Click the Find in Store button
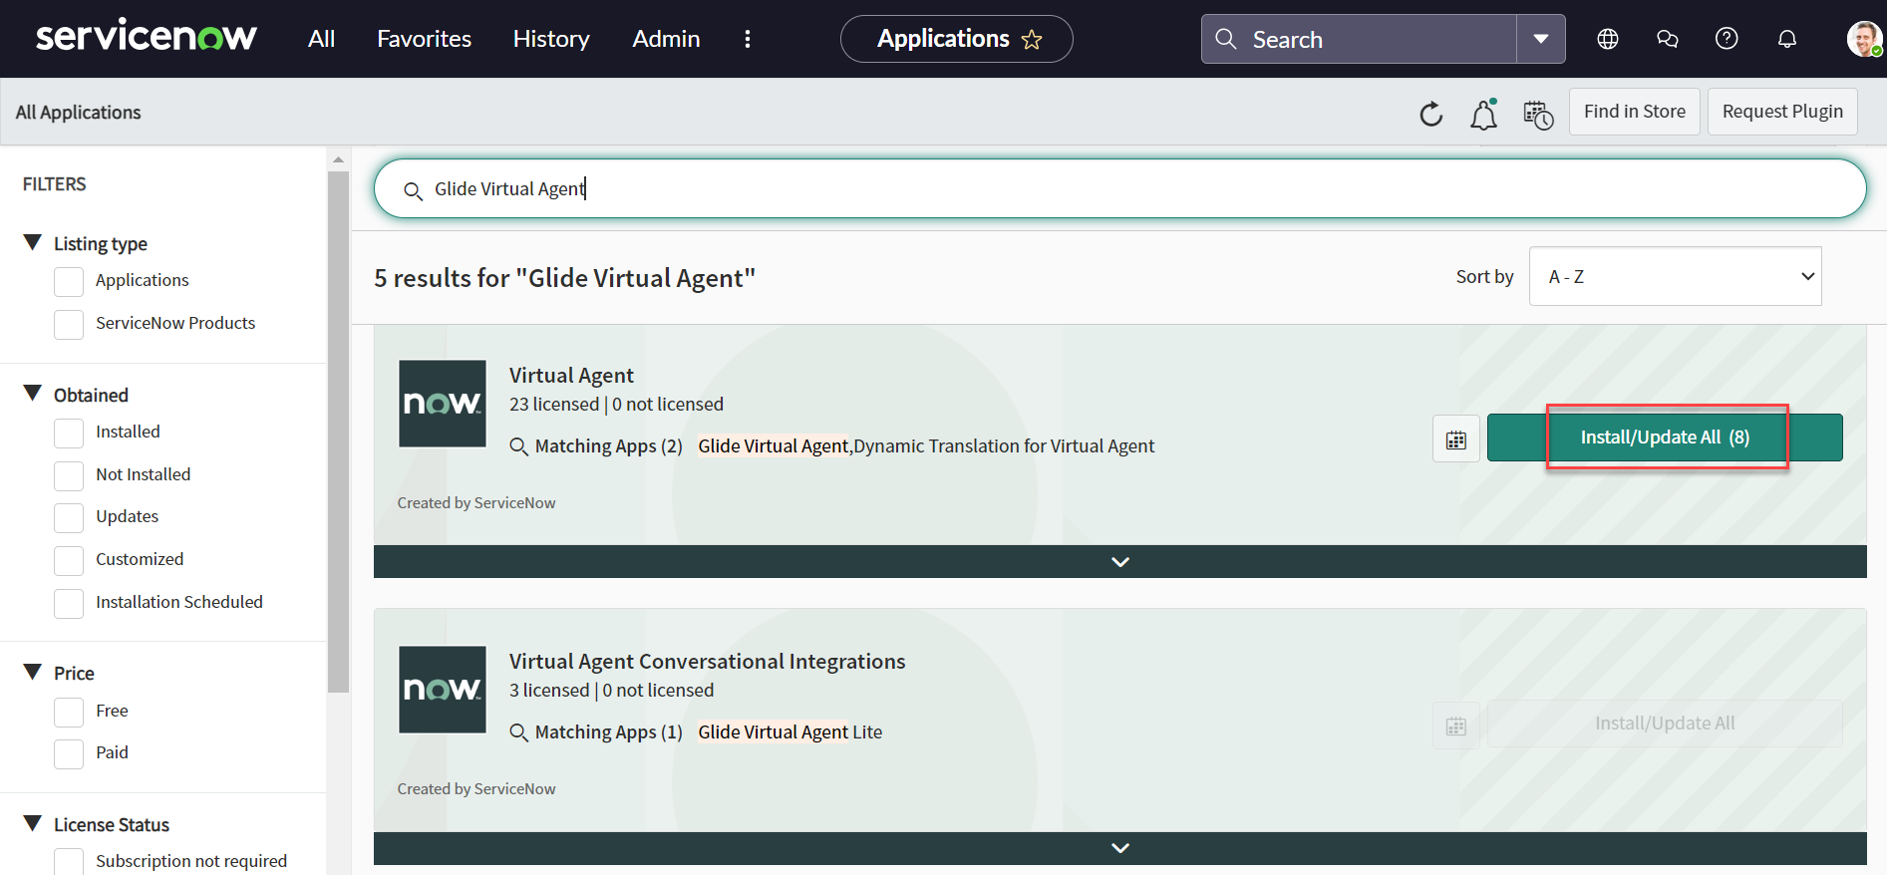 1634,112
